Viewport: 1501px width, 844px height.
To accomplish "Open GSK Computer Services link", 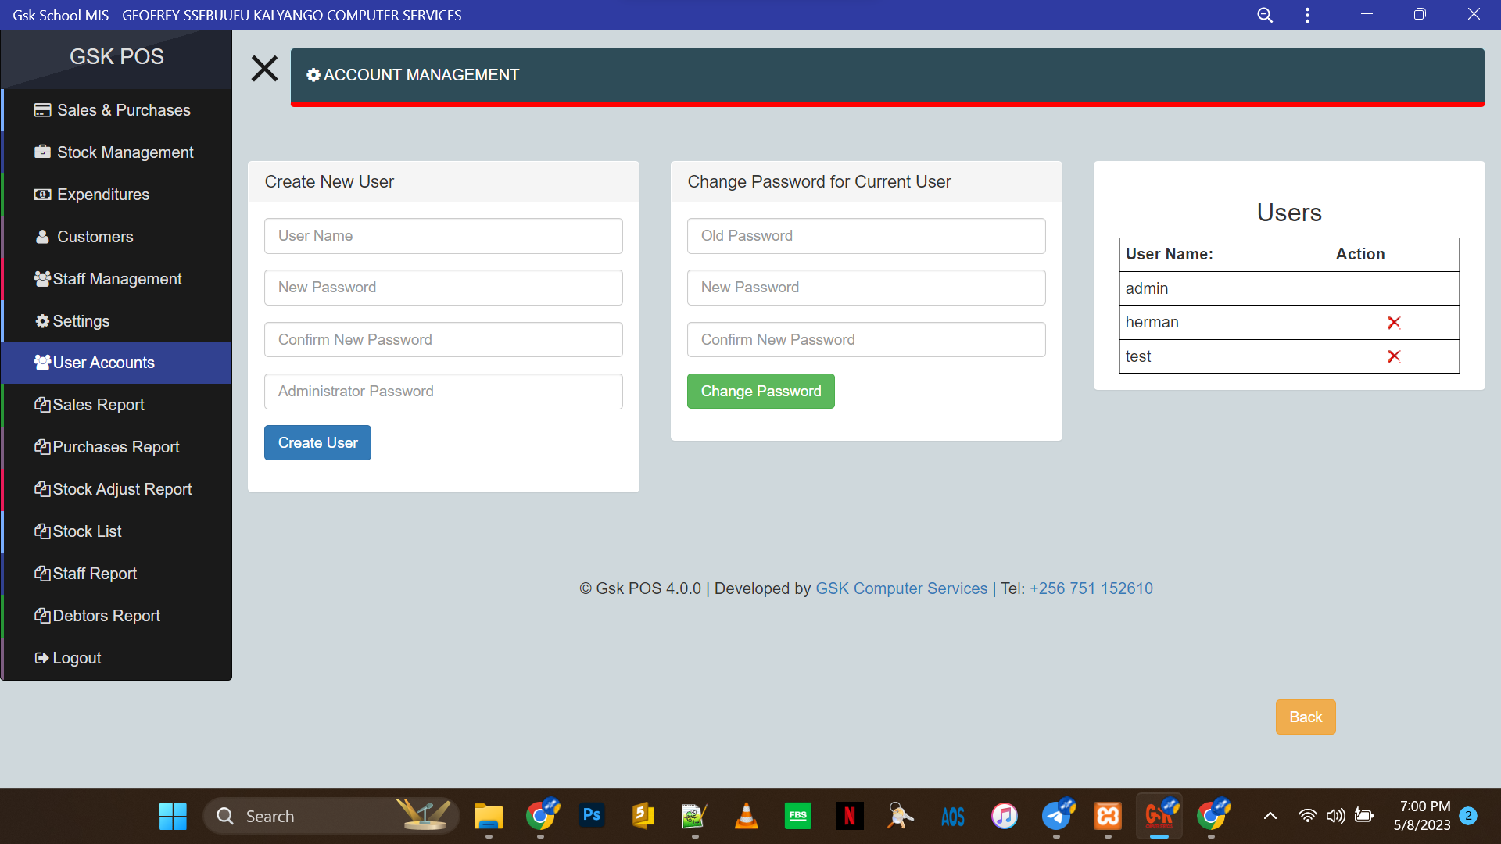I will [901, 588].
